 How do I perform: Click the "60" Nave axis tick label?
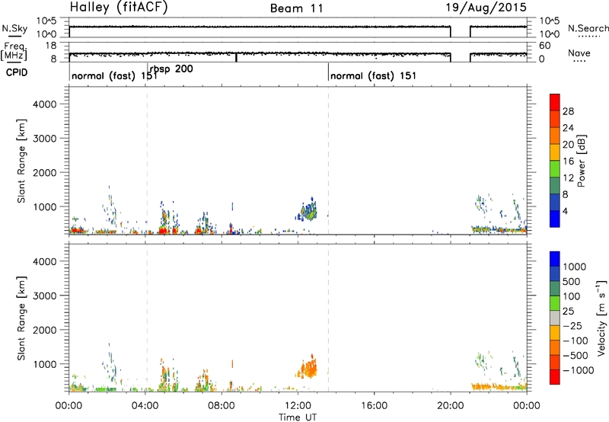(544, 46)
